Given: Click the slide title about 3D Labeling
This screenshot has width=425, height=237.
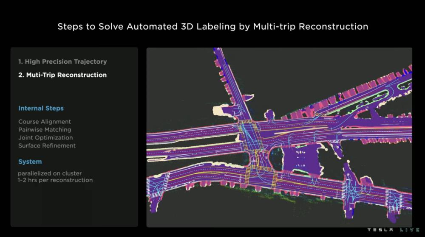Looking at the screenshot, I should (x=213, y=26).
